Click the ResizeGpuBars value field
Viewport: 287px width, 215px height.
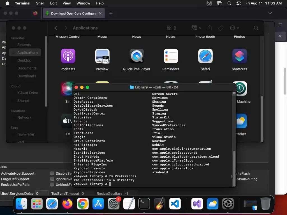tap(130, 193)
